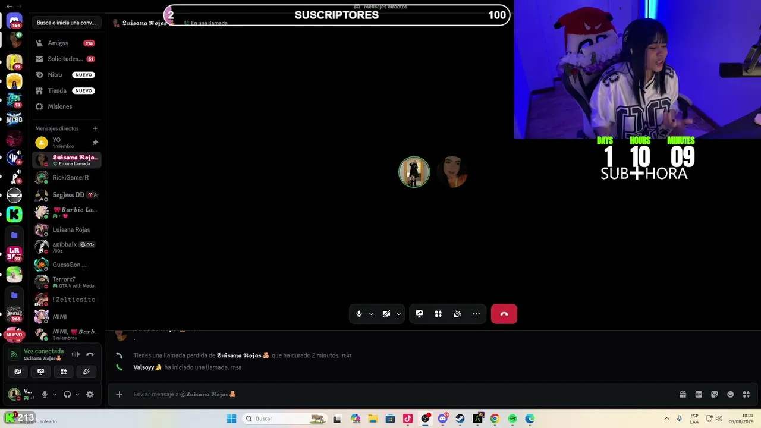Screen dimensions: 761x428
Task: Start an activity from the call controls
Action: click(x=438, y=314)
